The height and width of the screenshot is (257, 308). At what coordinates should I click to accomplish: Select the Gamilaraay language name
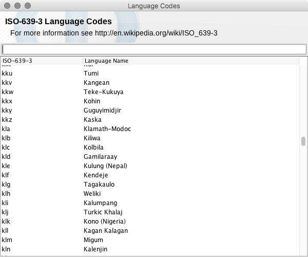tap(101, 157)
